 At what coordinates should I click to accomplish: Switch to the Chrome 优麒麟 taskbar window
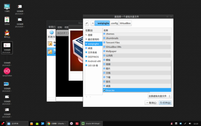coord(57,124)
